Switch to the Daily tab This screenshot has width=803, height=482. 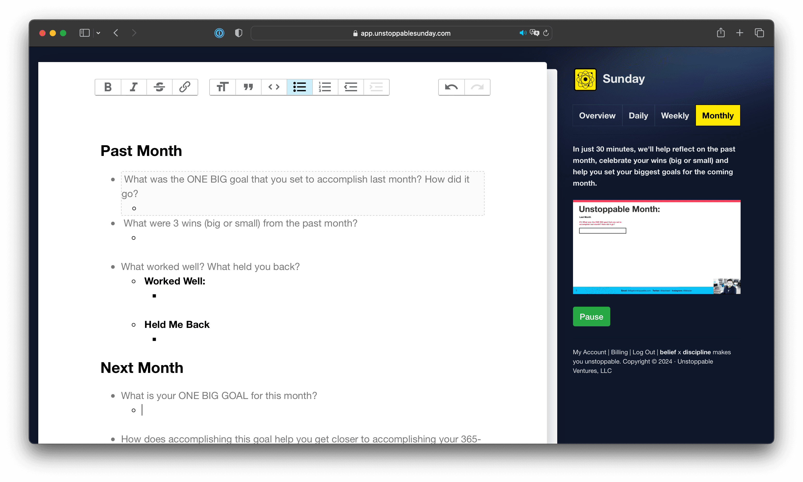pyautogui.click(x=638, y=115)
